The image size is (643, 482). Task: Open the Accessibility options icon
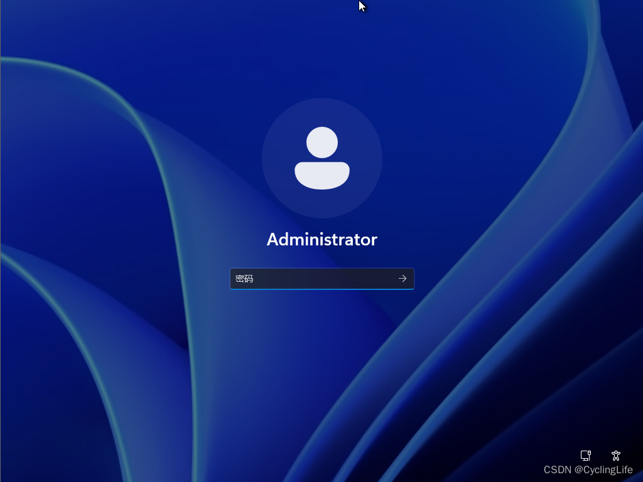coord(616,456)
